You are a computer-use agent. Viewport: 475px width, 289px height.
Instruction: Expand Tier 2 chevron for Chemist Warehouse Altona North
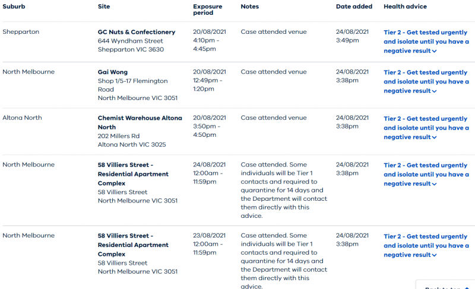click(x=434, y=137)
